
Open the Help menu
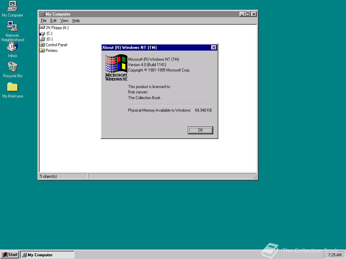[x=76, y=21]
